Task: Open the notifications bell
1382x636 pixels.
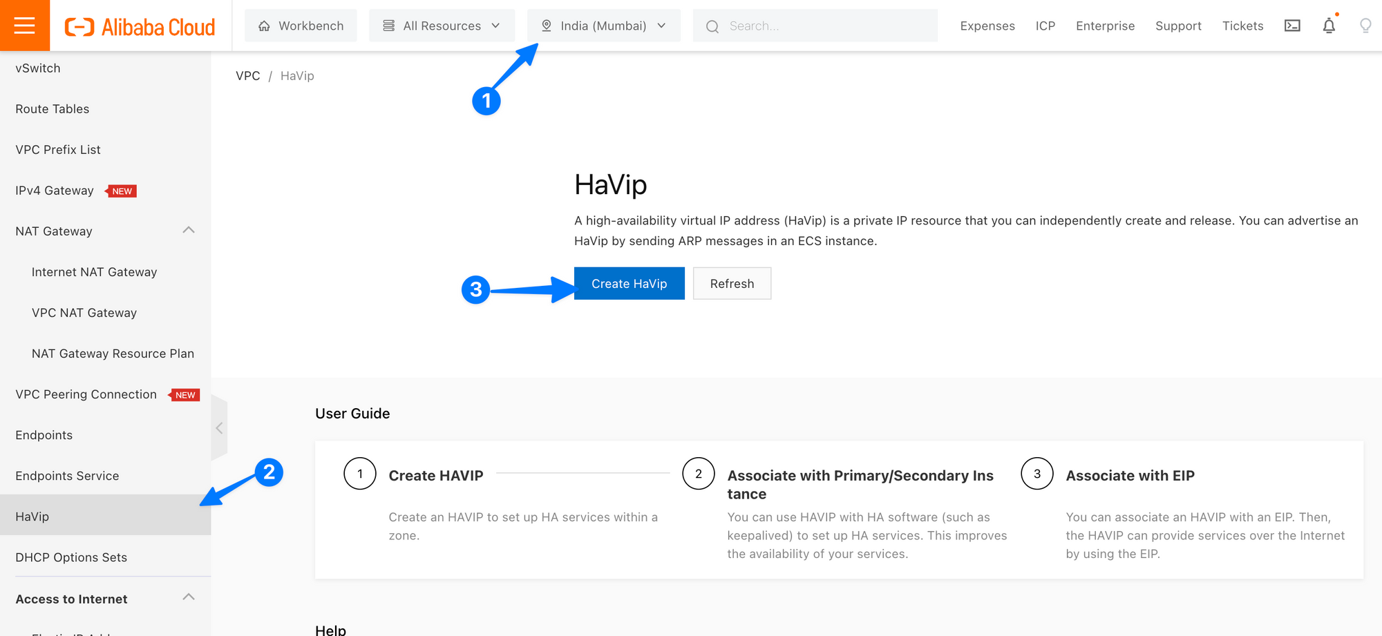Action: tap(1329, 26)
